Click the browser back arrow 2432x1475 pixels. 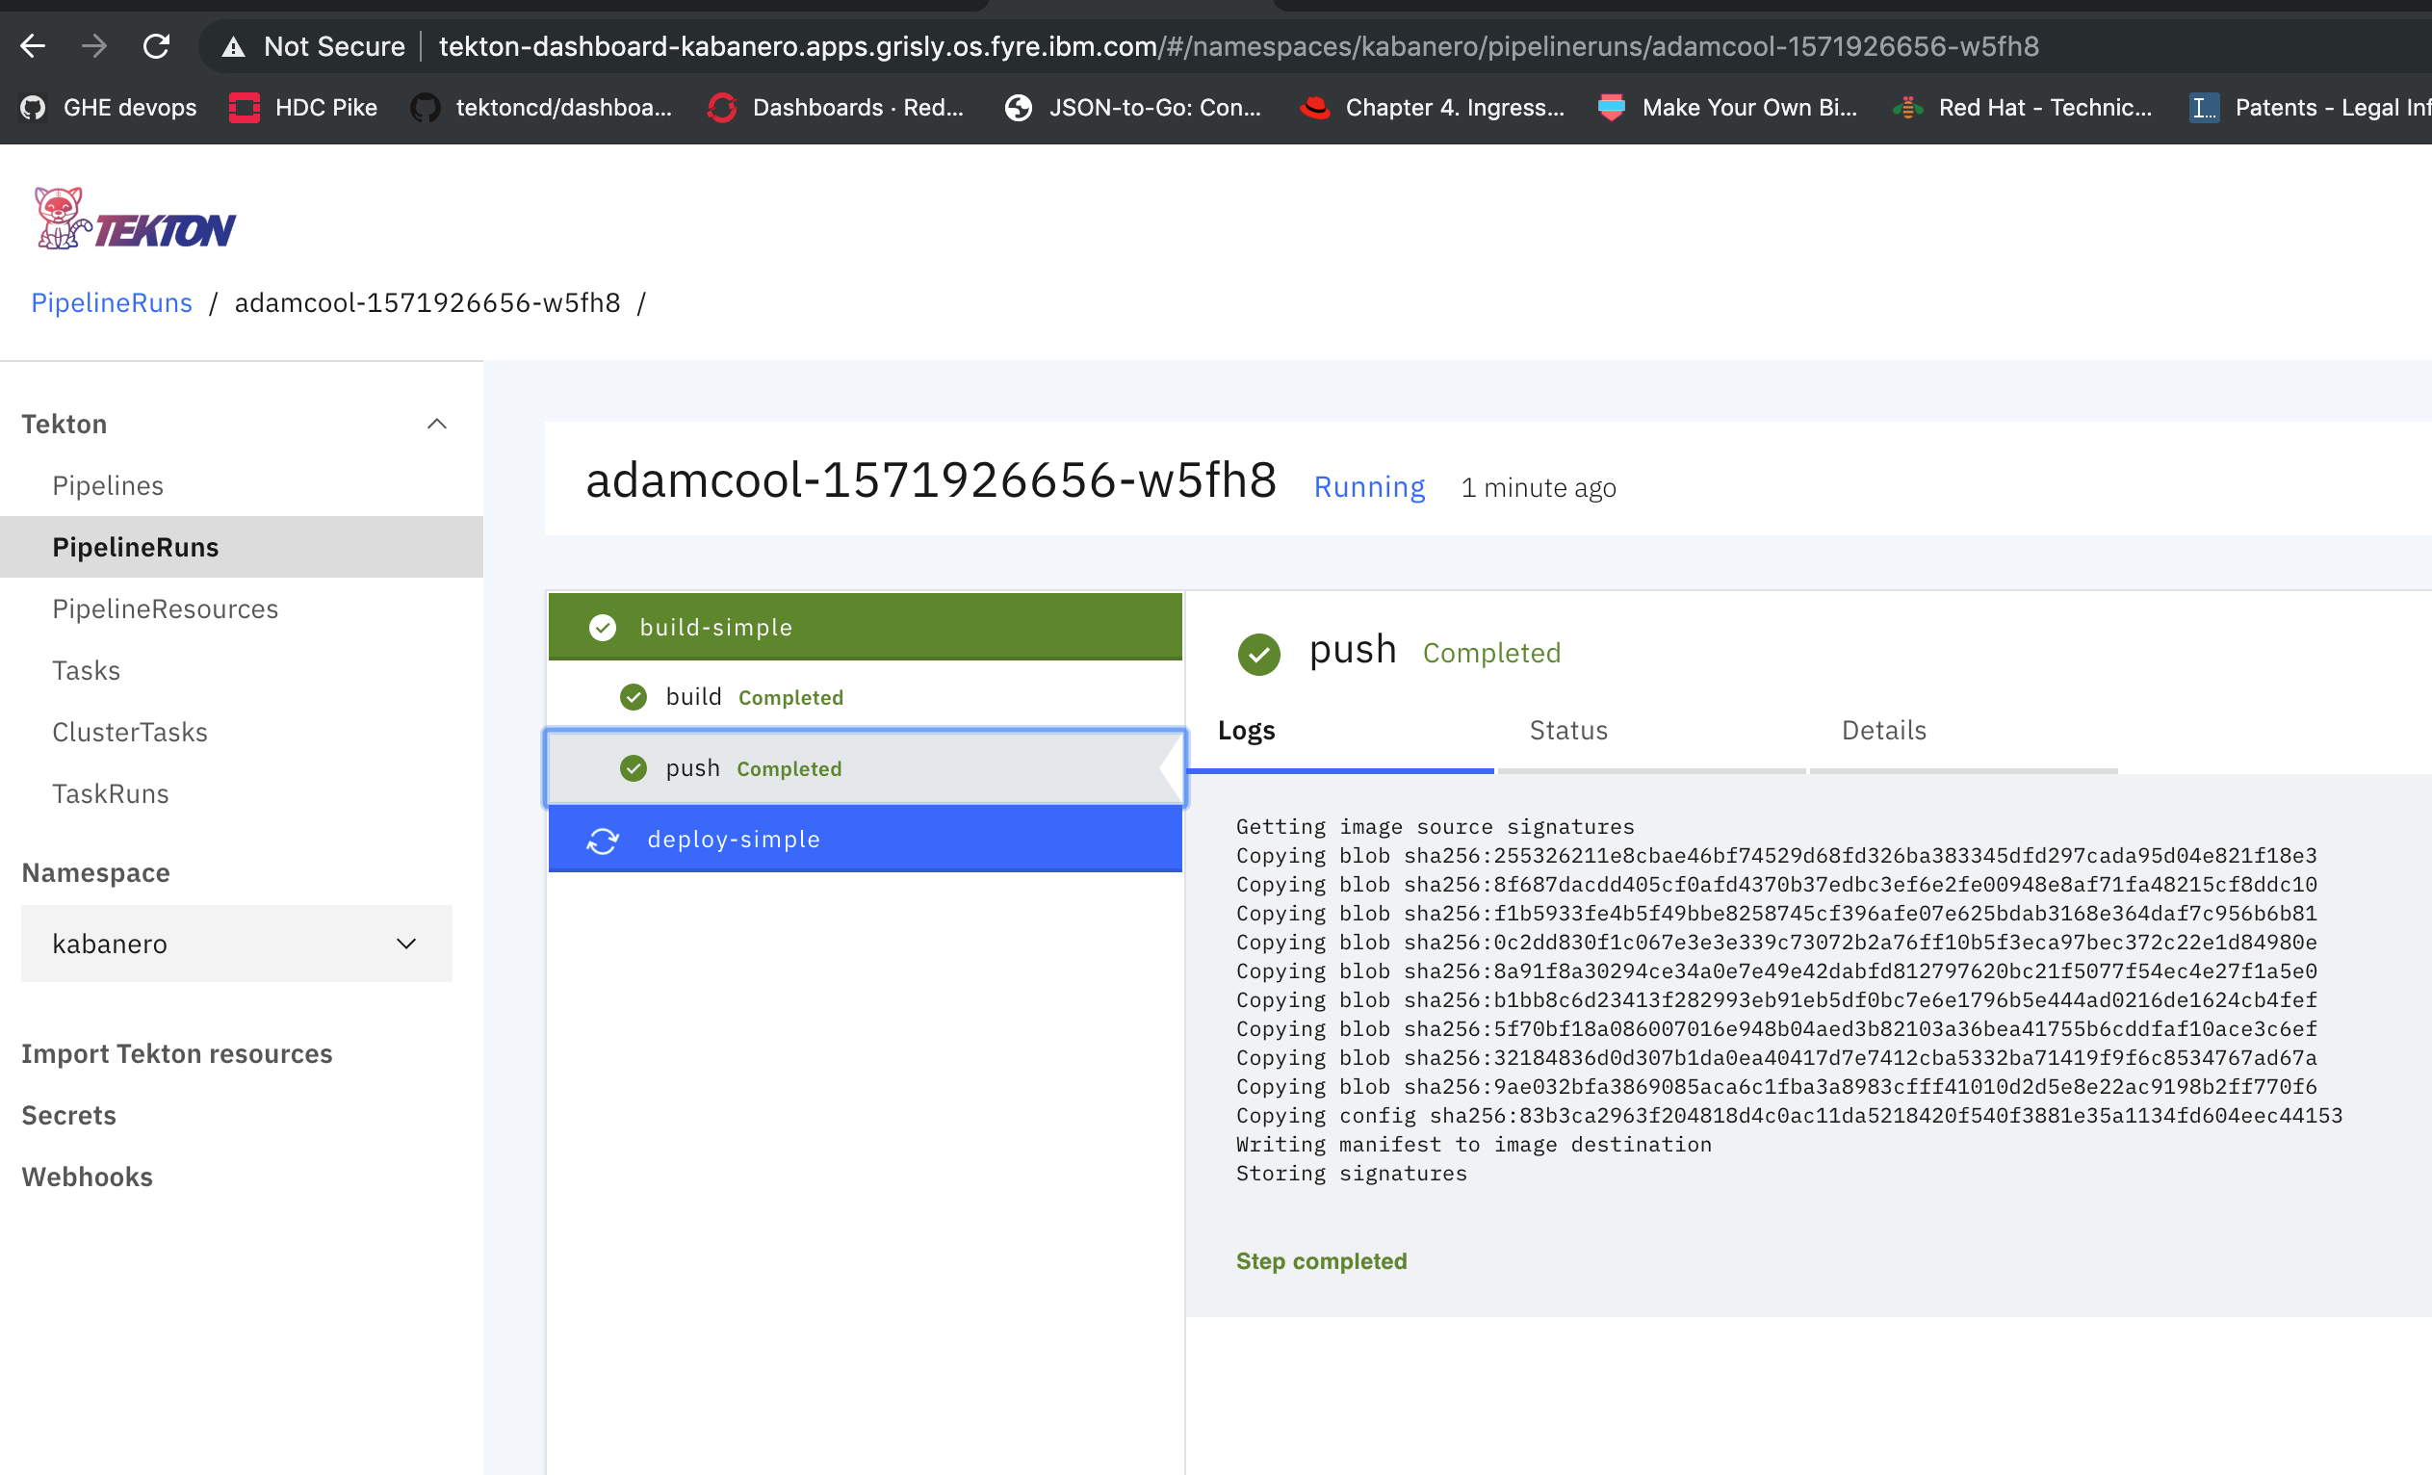[x=34, y=46]
